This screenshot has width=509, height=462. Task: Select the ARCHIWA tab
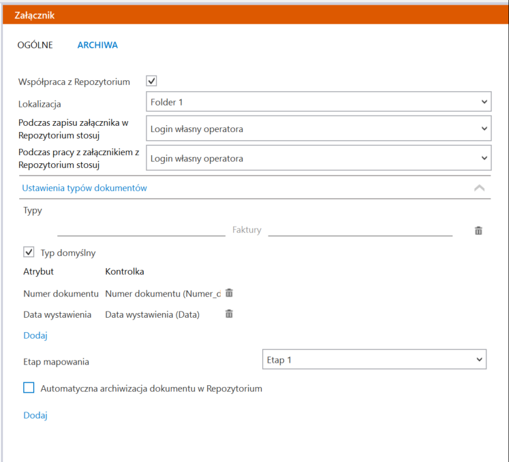(x=97, y=45)
